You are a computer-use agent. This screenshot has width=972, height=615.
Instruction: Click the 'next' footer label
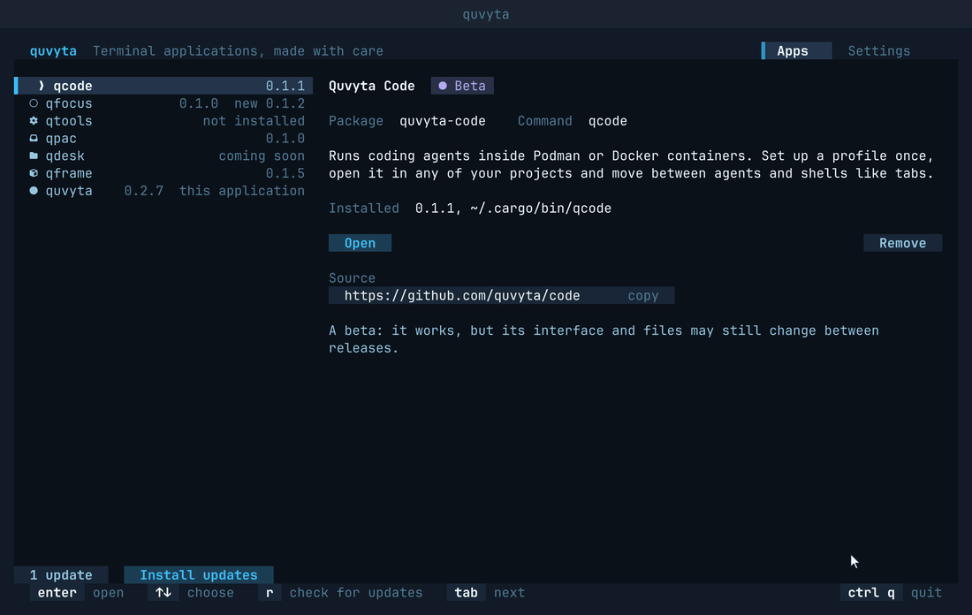510,592
